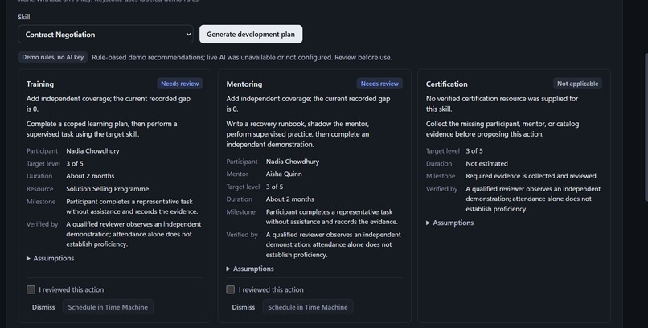Click the Skill field label
This screenshot has height=328, width=648.
click(x=23, y=17)
